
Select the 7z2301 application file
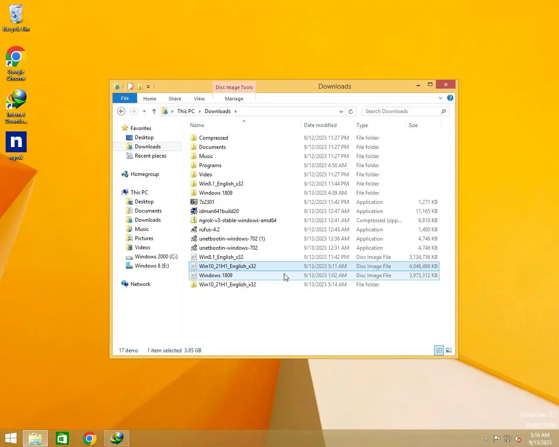point(314,202)
